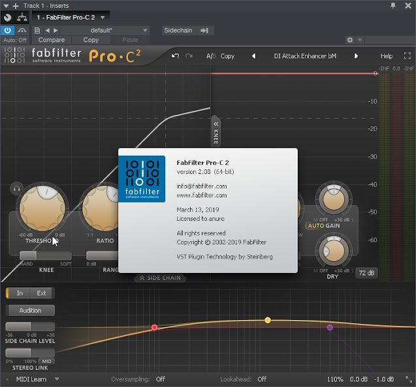
Task: Toggle the plugin power bypass button
Action: 7,31
